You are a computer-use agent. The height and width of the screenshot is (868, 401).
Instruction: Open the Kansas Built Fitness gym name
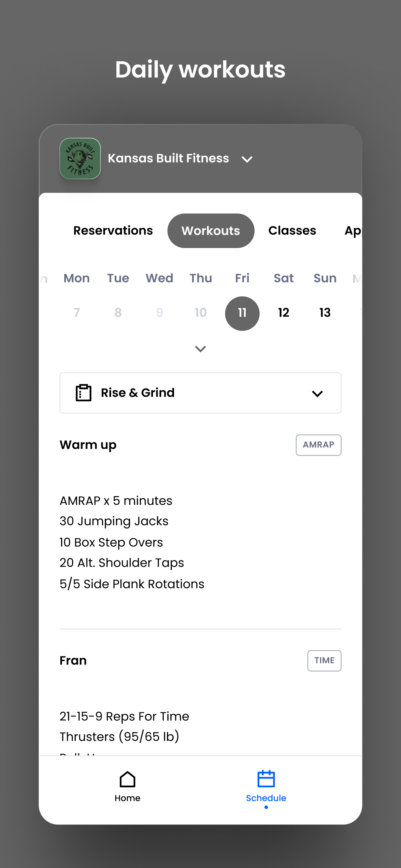coord(168,158)
